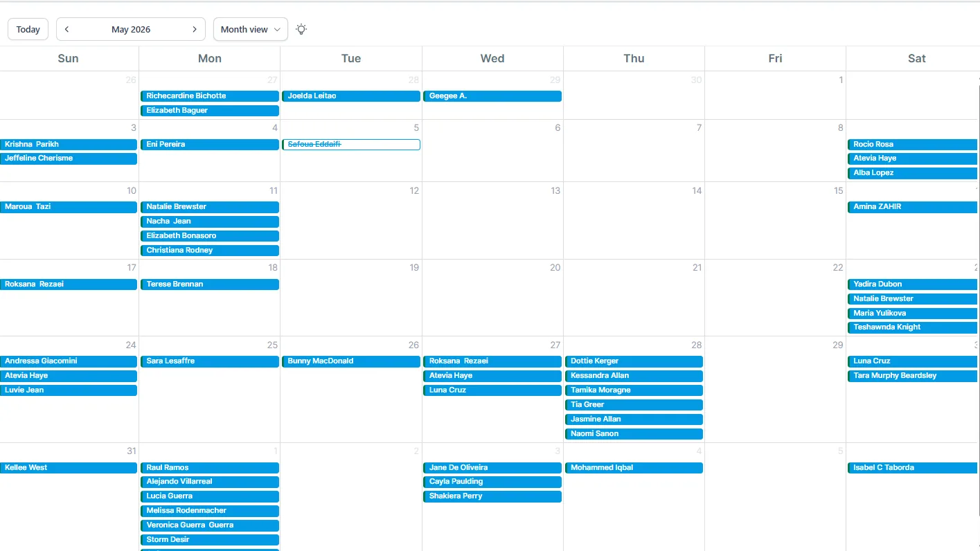
Task: Open the Terese Brennan event
Action: [x=210, y=284]
